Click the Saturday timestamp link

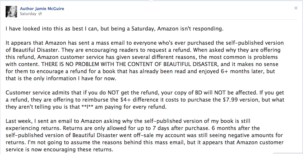[28, 14]
